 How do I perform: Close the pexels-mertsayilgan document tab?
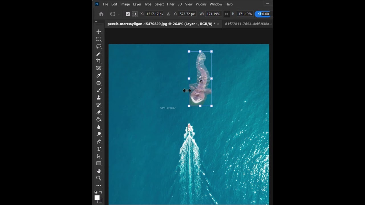[x=218, y=24]
